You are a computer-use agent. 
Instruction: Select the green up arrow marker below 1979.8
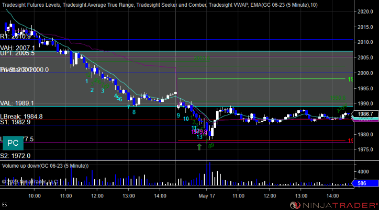199,147
